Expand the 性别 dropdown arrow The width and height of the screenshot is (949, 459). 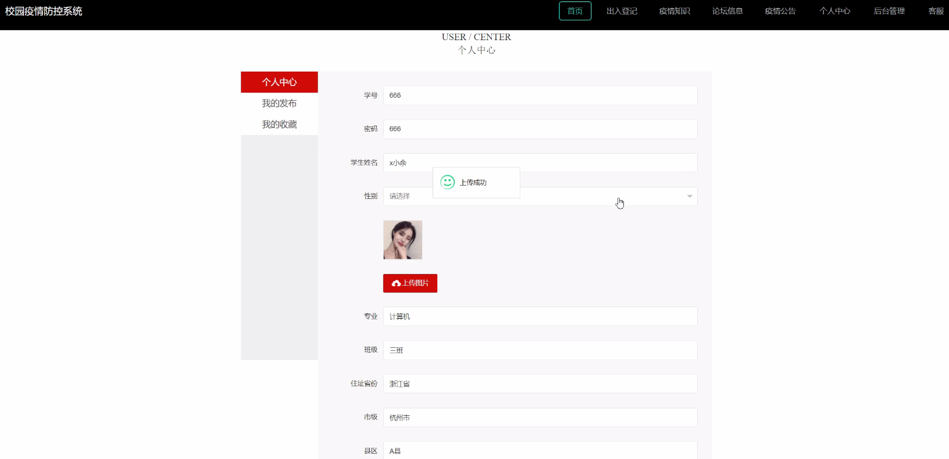click(689, 196)
